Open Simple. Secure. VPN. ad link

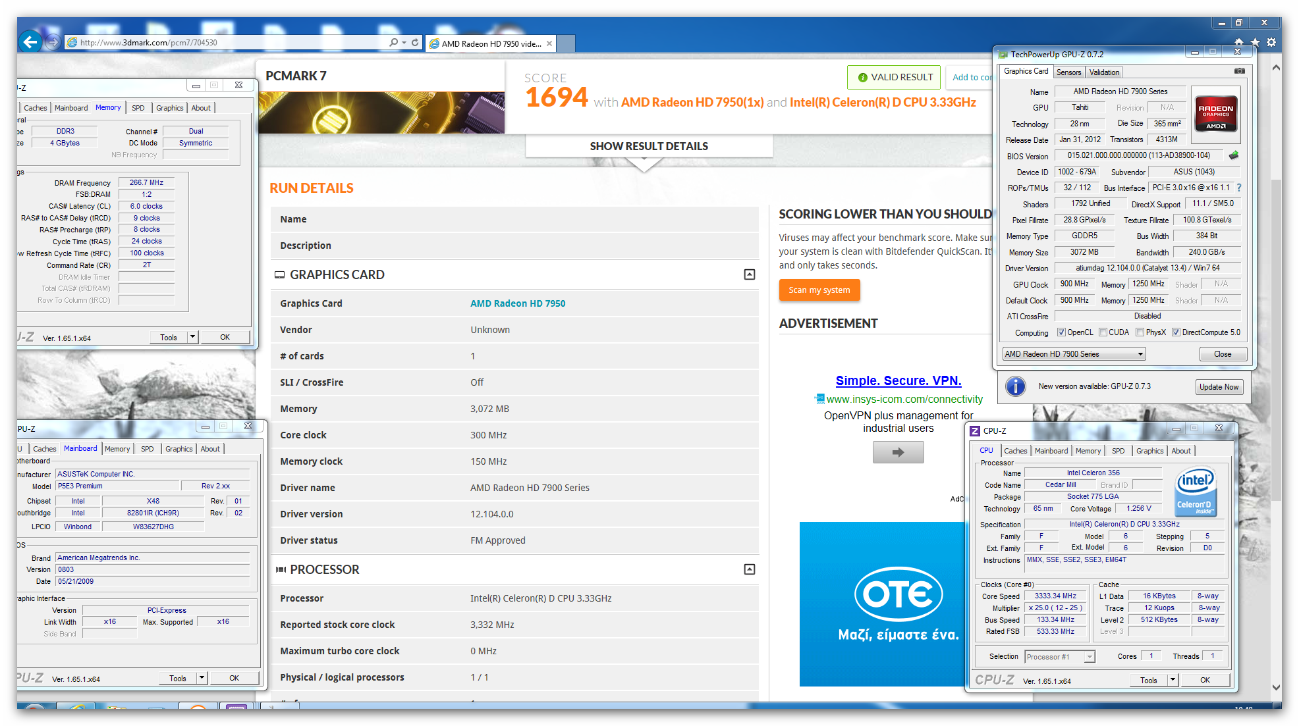coord(898,380)
